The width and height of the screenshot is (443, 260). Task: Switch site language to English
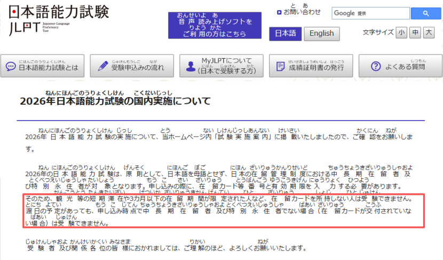[x=321, y=34]
